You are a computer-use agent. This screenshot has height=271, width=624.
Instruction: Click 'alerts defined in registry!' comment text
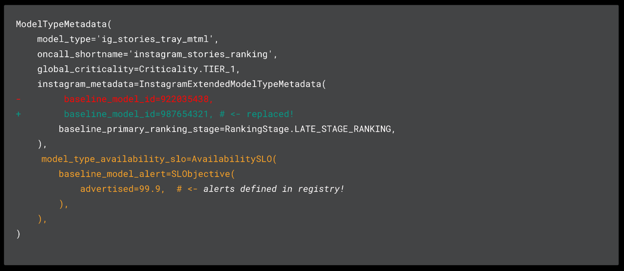tap(273, 189)
